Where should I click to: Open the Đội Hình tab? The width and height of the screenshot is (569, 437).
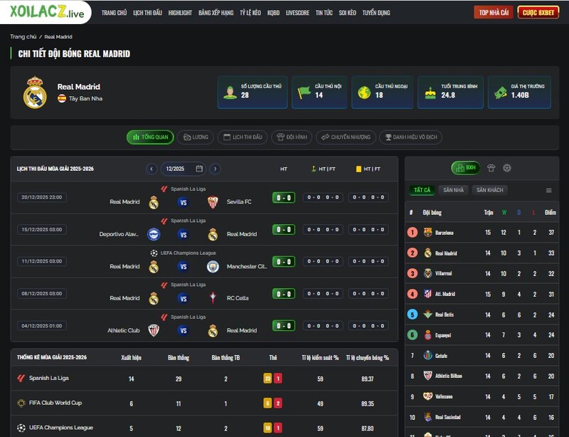coord(292,137)
